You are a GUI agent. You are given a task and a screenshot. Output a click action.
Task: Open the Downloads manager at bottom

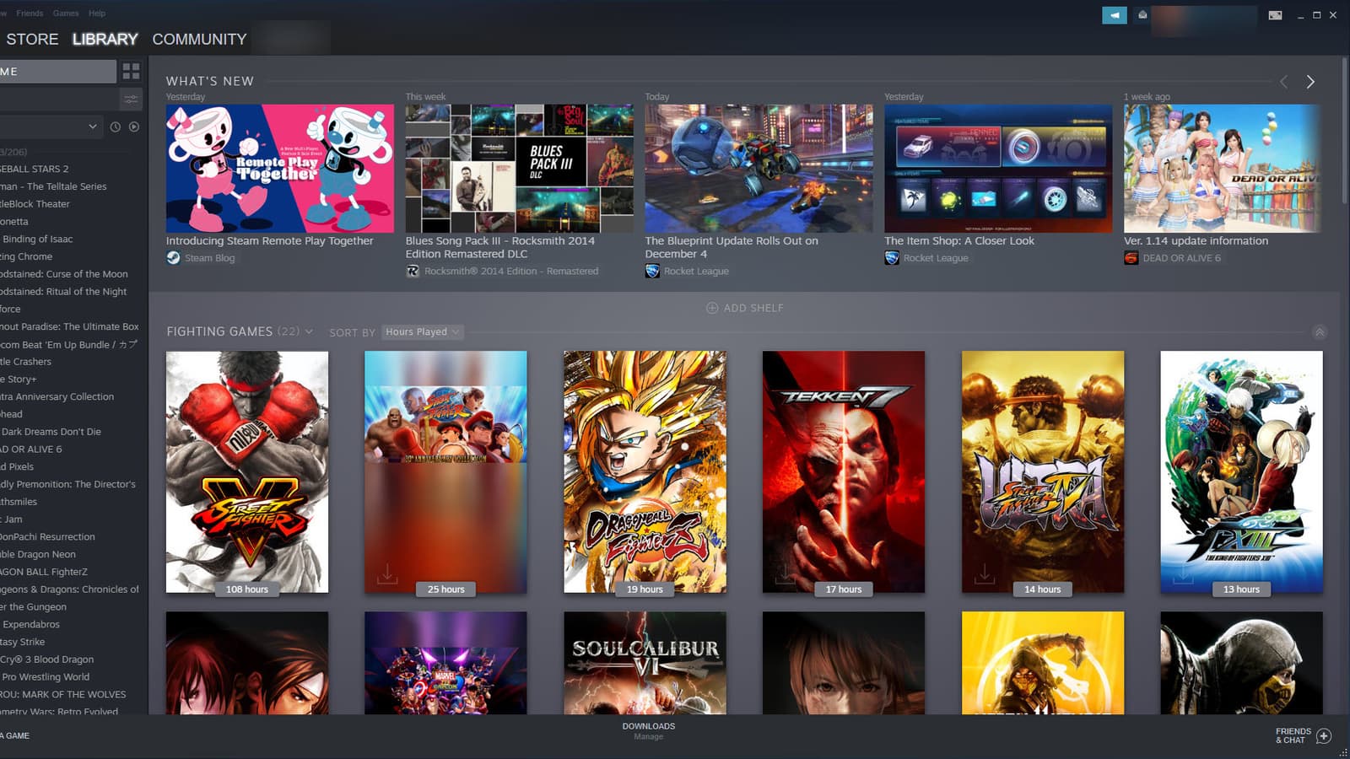point(649,731)
